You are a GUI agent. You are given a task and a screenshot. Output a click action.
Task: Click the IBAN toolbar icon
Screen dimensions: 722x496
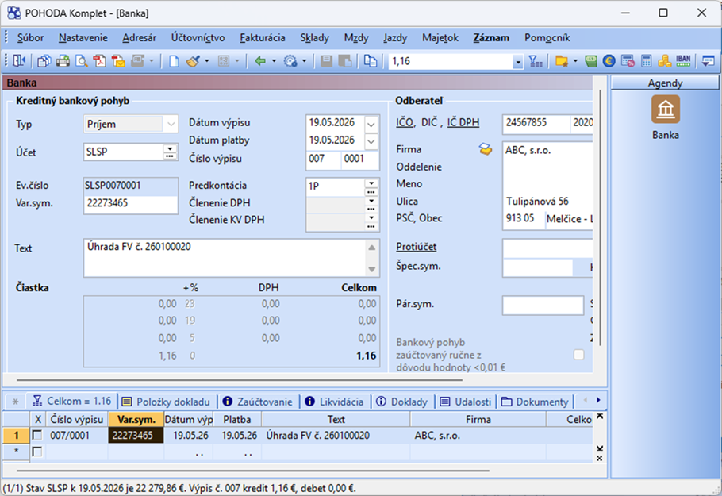(683, 61)
